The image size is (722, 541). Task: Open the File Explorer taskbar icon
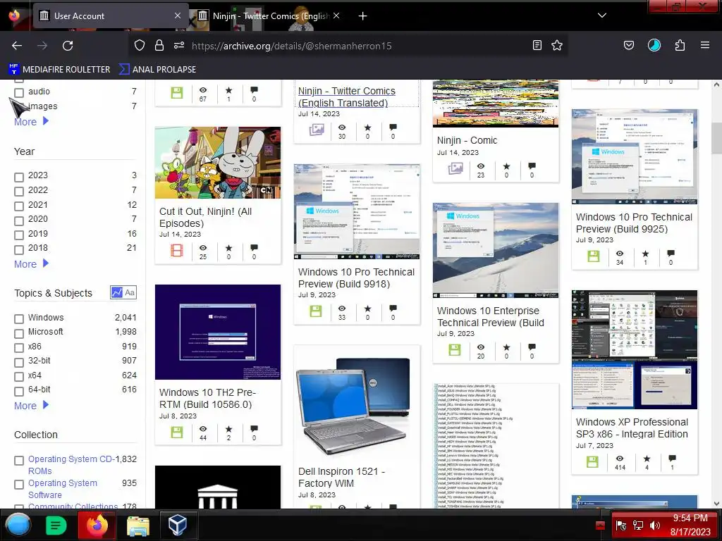point(138,526)
